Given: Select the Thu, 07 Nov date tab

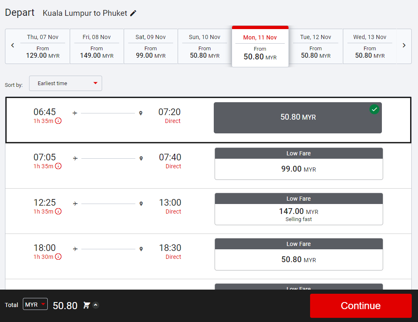Looking at the screenshot, I should 43,46.
